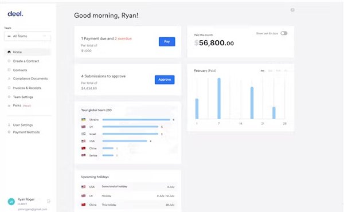The width and height of the screenshot is (344, 212).
Task: Click the blue Approve button
Action: pos(165,80)
